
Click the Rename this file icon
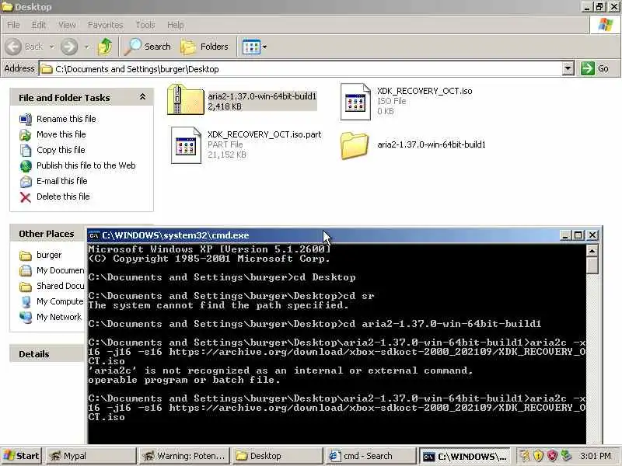click(26, 120)
